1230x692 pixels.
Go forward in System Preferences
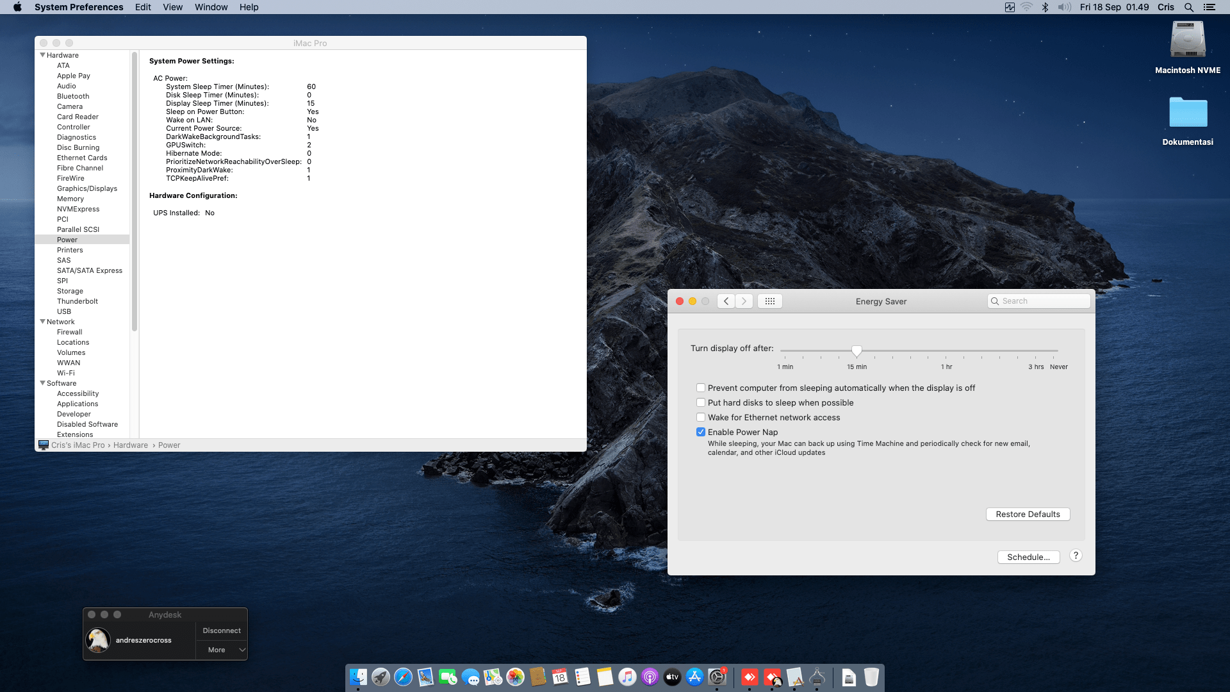coord(744,301)
